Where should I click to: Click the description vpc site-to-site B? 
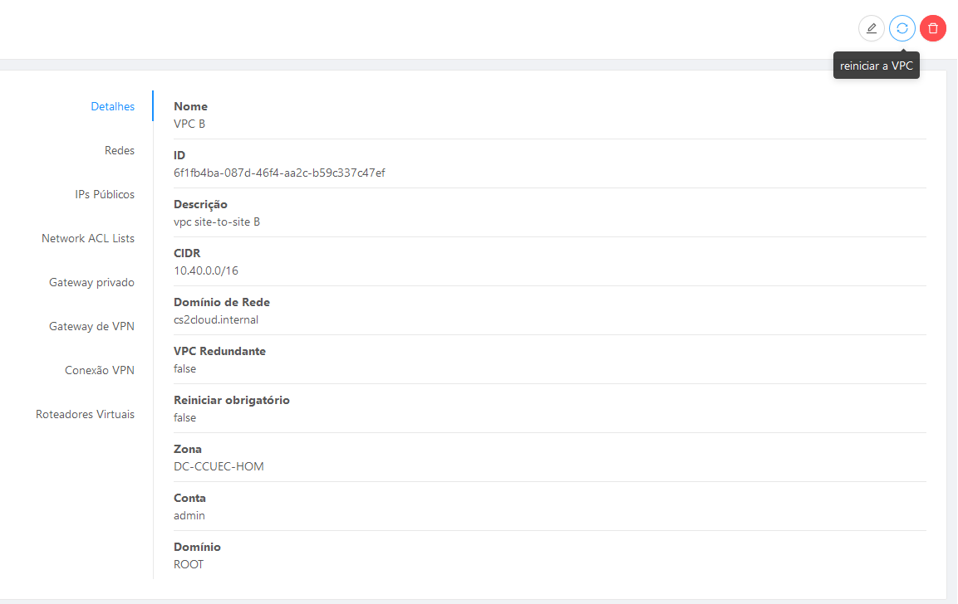[x=217, y=222]
